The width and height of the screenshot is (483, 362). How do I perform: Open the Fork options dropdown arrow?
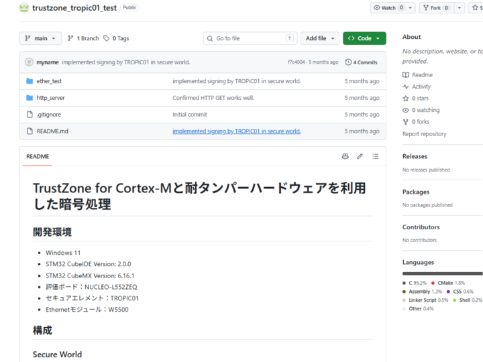pyautogui.click(x=460, y=7)
